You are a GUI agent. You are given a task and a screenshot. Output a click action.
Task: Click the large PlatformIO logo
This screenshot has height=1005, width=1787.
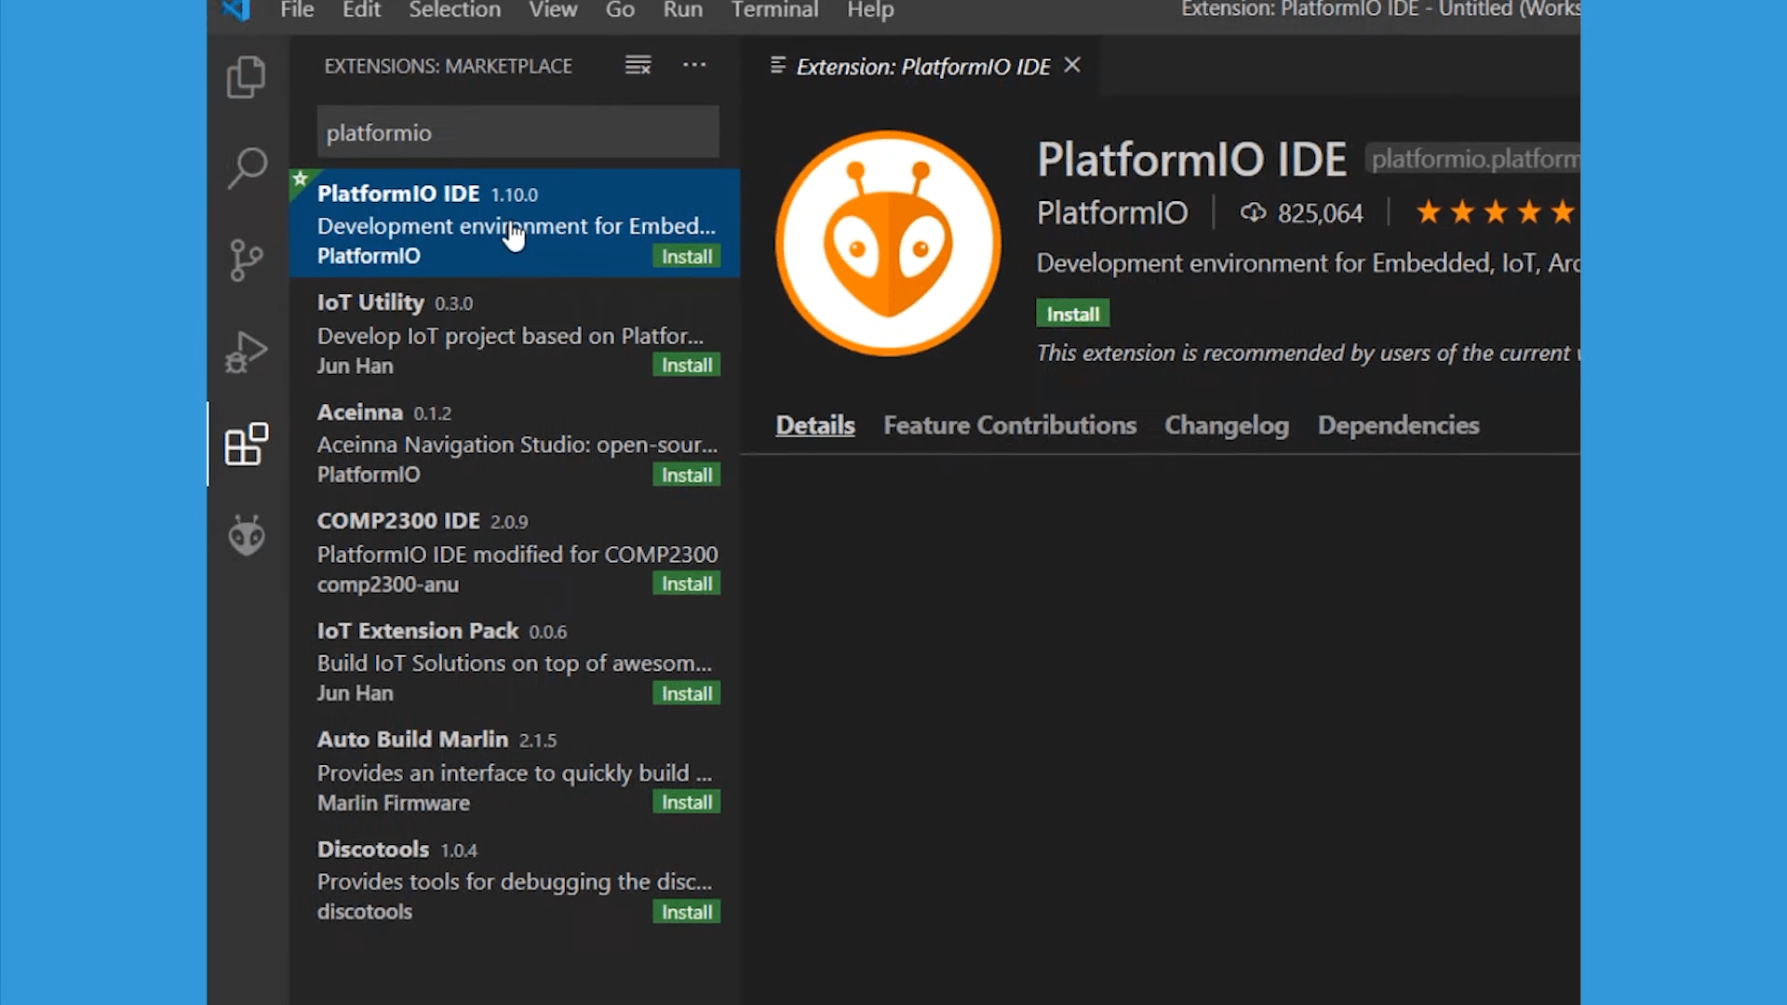click(888, 244)
